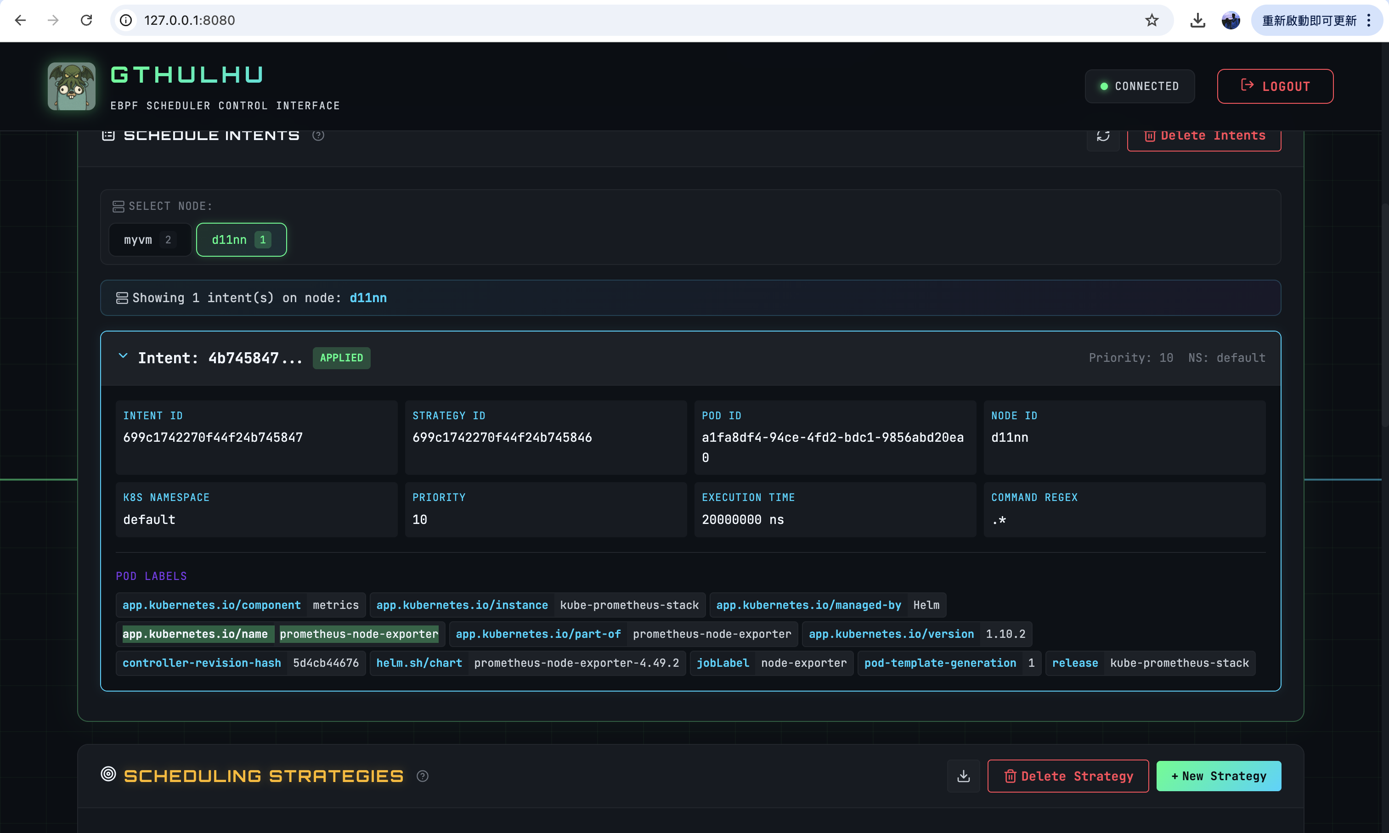The width and height of the screenshot is (1389, 833).
Task: Click the download strategies icon button
Action: point(963,776)
